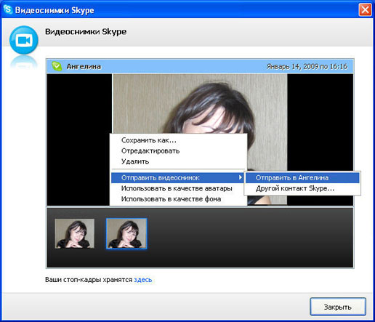Click the date Январь 14, 2009 по 16:16
This screenshot has width=375, height=322.
(x=307, y=66)
